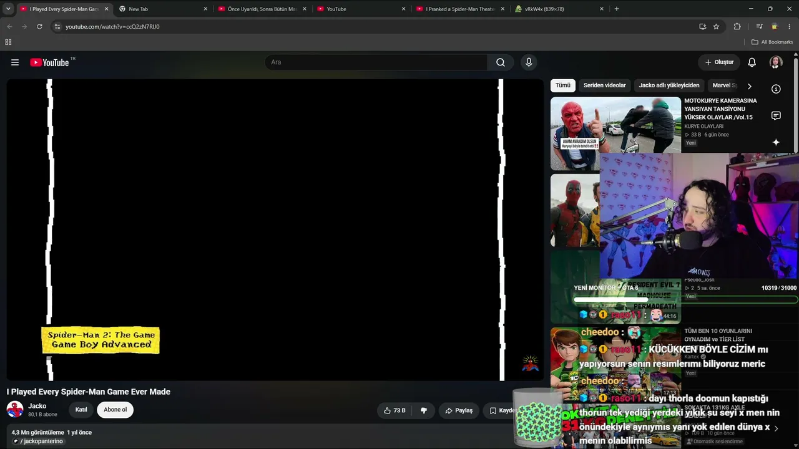Close the vRkW4x (639×78) tab
799x449 pixels.
click(x=602, y=9)
